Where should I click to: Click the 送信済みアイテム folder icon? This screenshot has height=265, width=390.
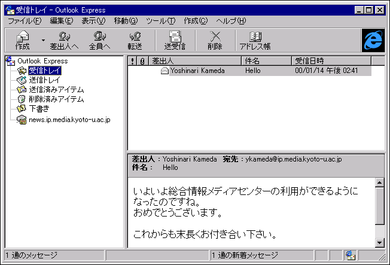22,90
